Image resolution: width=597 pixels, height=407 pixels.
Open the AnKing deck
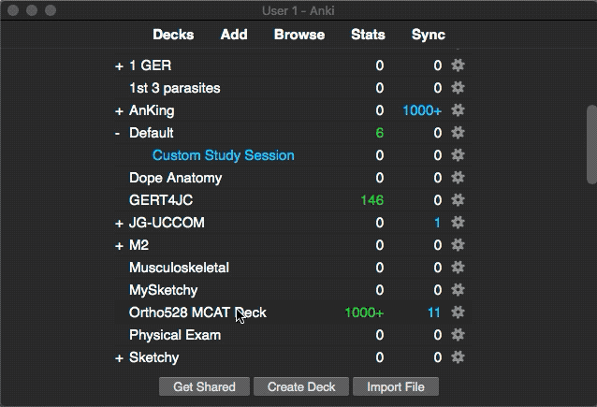click(x=152, y=110)
